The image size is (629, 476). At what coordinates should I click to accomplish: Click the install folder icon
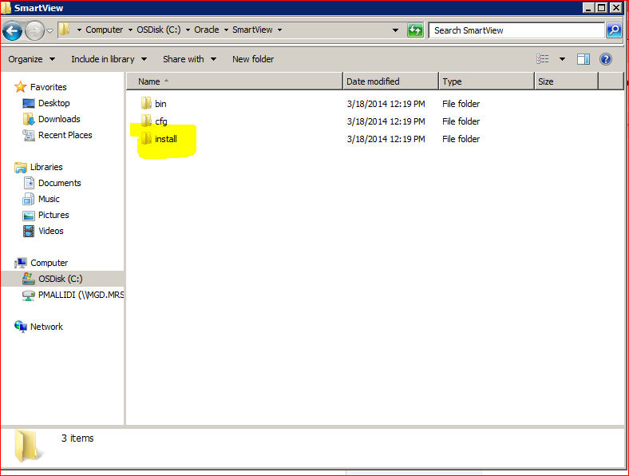coord(146,138)
